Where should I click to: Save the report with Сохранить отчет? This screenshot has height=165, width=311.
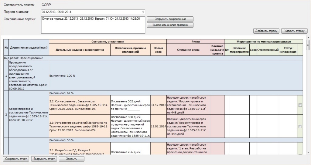point(16,159)
